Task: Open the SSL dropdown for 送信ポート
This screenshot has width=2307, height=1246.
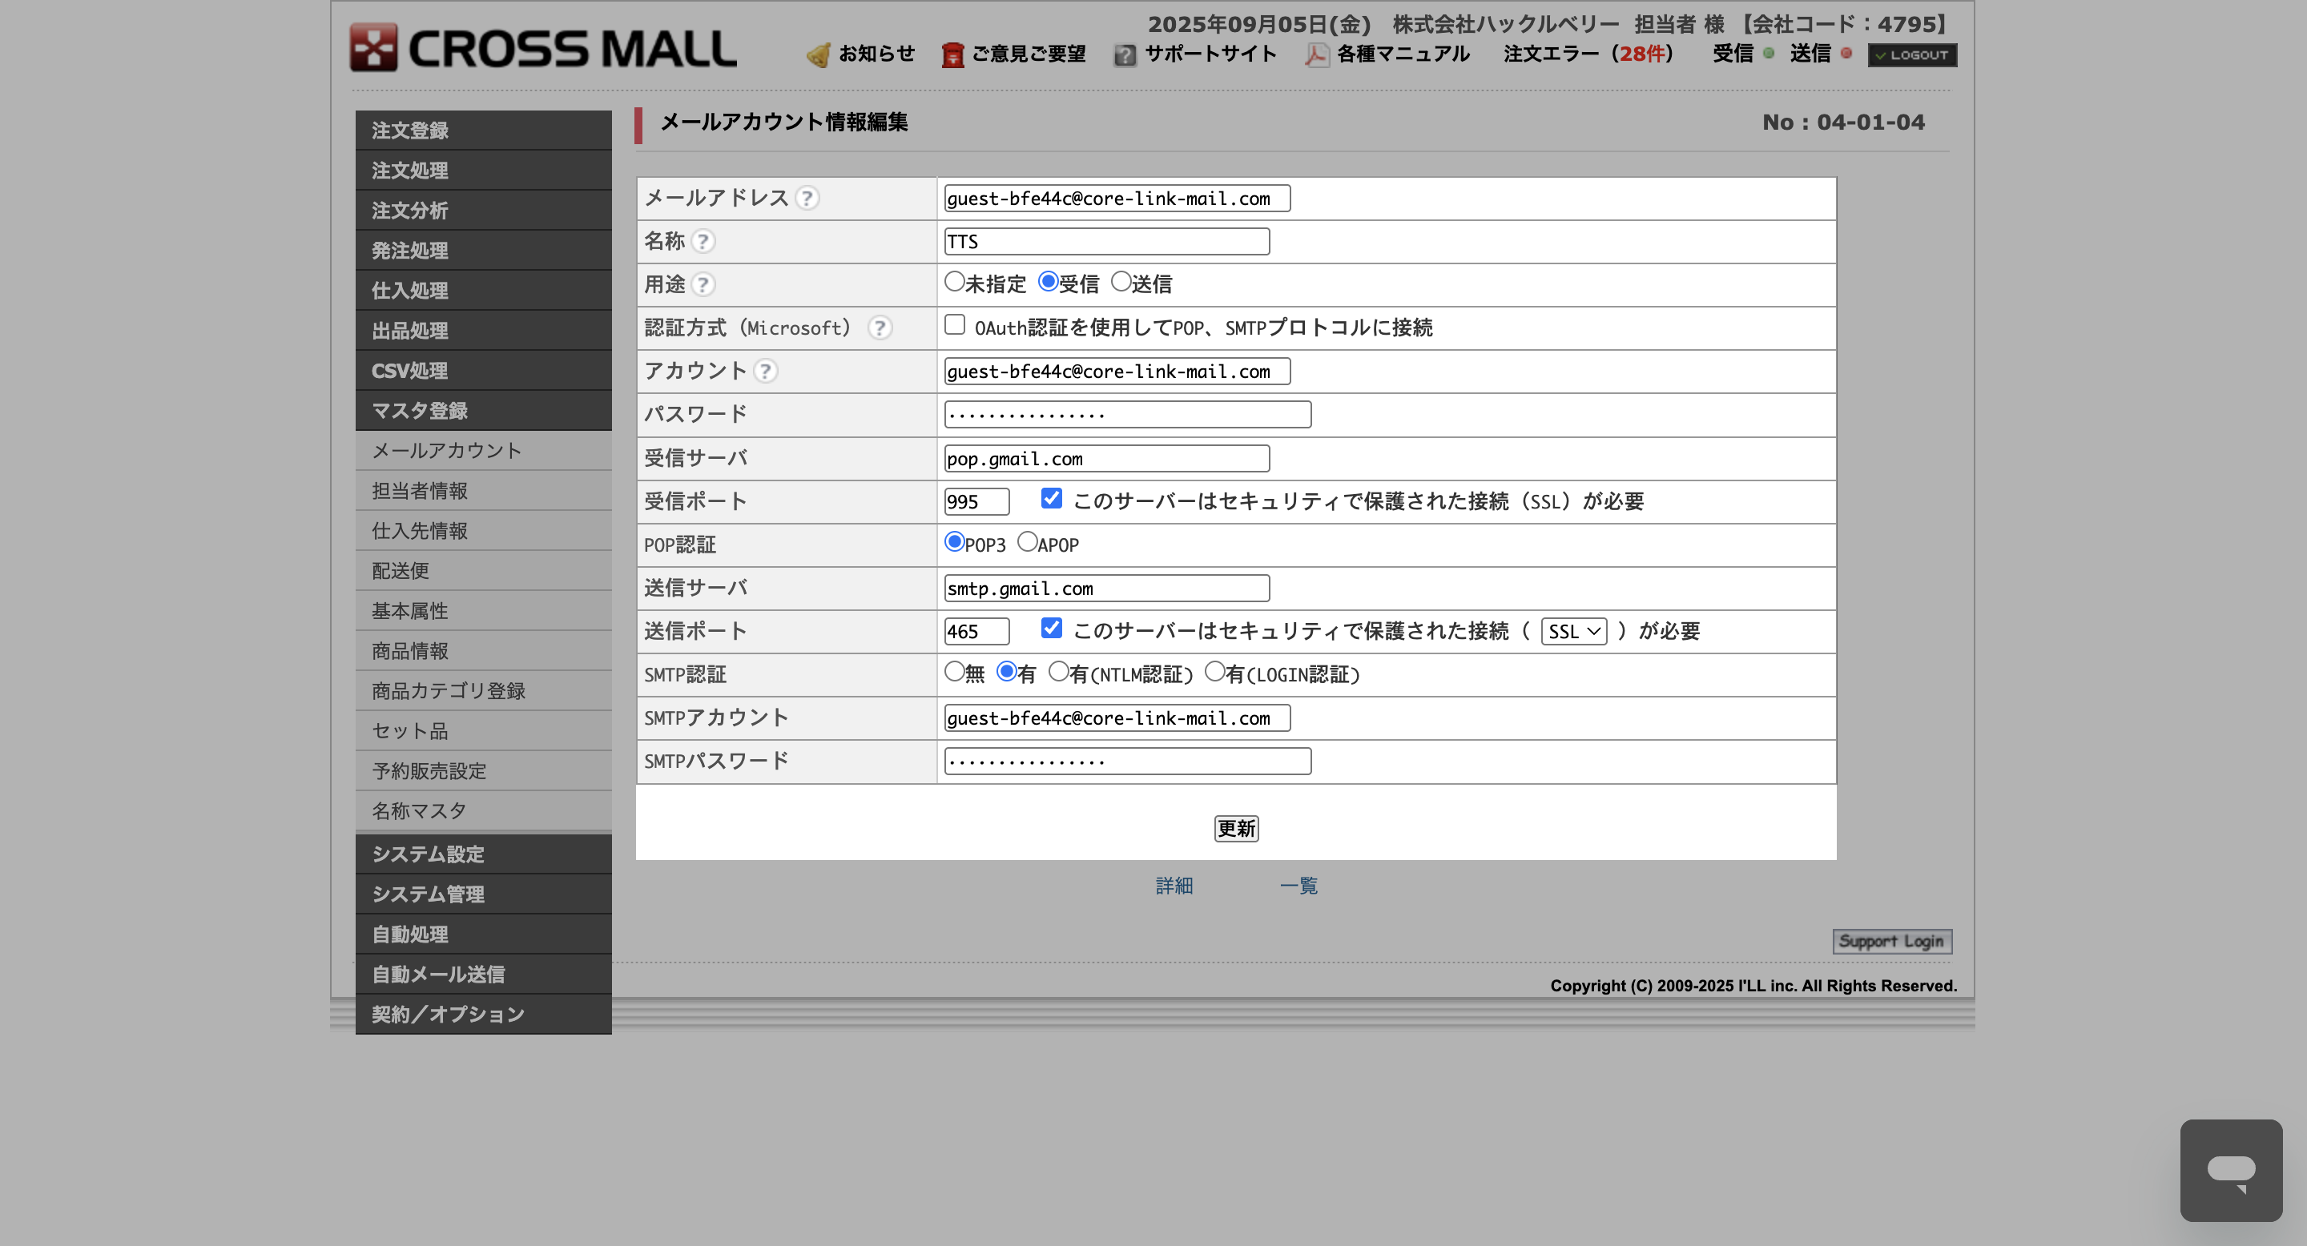Action: point(1573,632)
